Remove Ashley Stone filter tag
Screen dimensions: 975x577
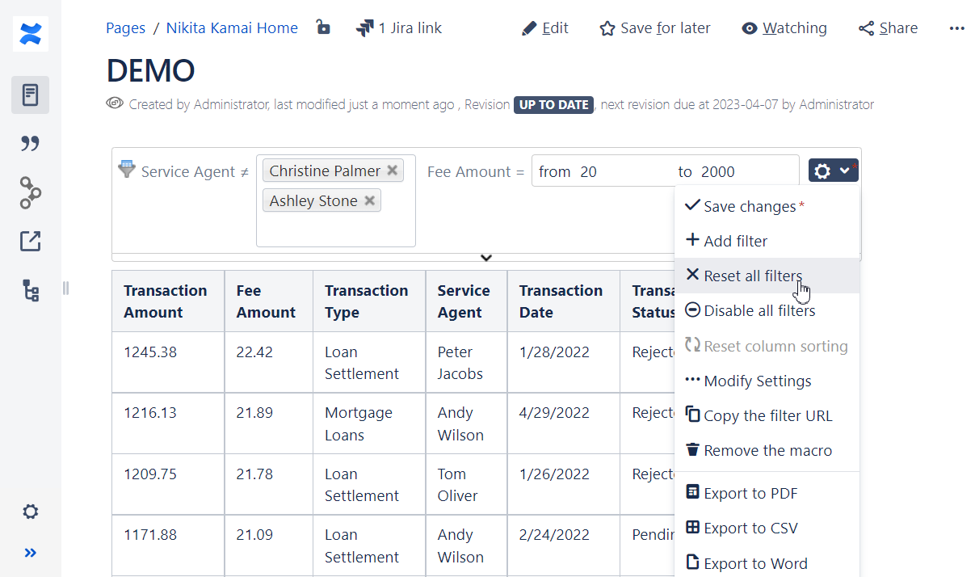coord(369,201)
